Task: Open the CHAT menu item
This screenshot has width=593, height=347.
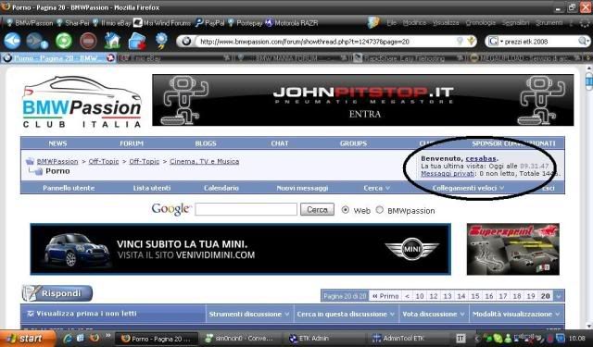Action: pyautogui.click(x=280, y=143)
